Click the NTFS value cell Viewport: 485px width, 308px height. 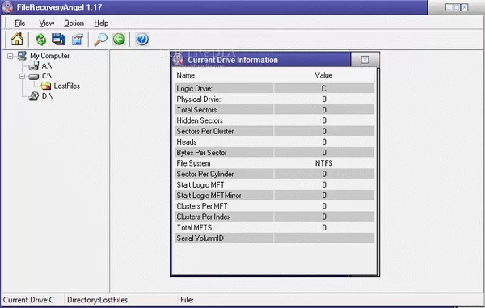[x=324, y=163]
